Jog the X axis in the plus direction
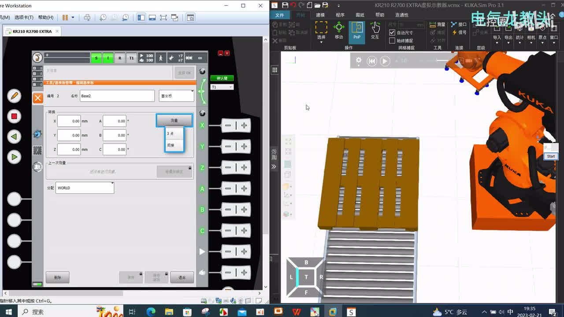Viewport: 564px width, 317px height. (x=244, y=125)
